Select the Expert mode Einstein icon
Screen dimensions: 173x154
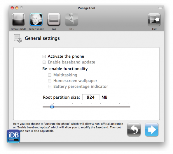tap(36, 20)
